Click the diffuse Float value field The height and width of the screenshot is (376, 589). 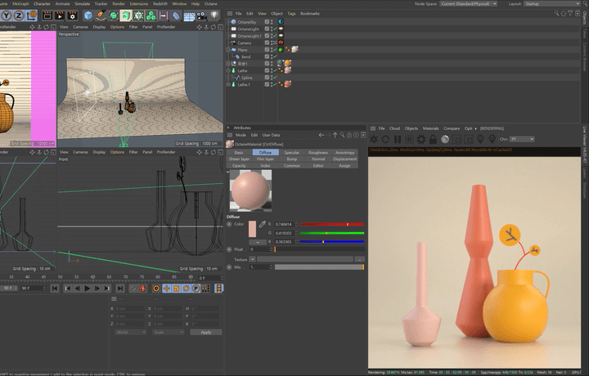click(261, 249)
